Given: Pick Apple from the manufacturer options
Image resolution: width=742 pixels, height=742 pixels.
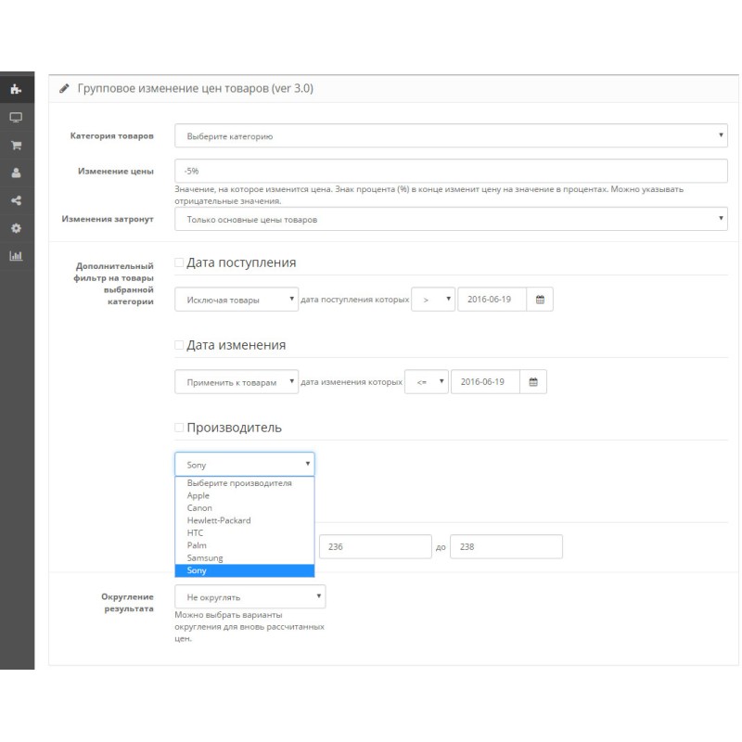Looking at the screenshot, I should 198,495.
